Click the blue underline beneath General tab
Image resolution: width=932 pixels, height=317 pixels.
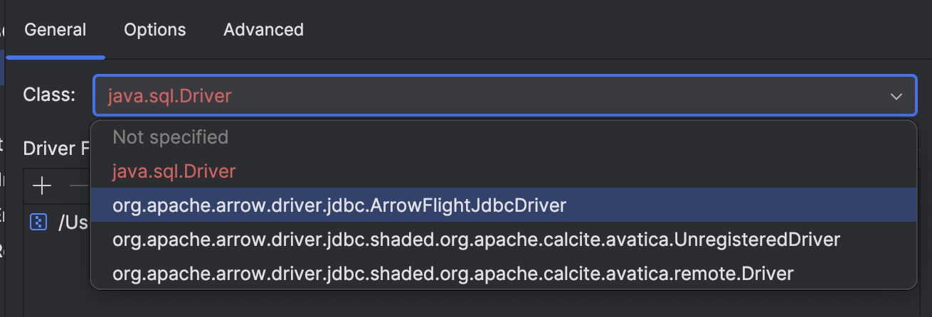55,57
